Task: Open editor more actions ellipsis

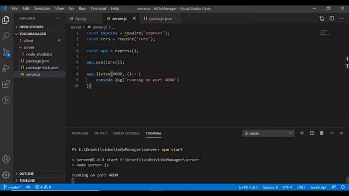Action: tap(341, 19)
